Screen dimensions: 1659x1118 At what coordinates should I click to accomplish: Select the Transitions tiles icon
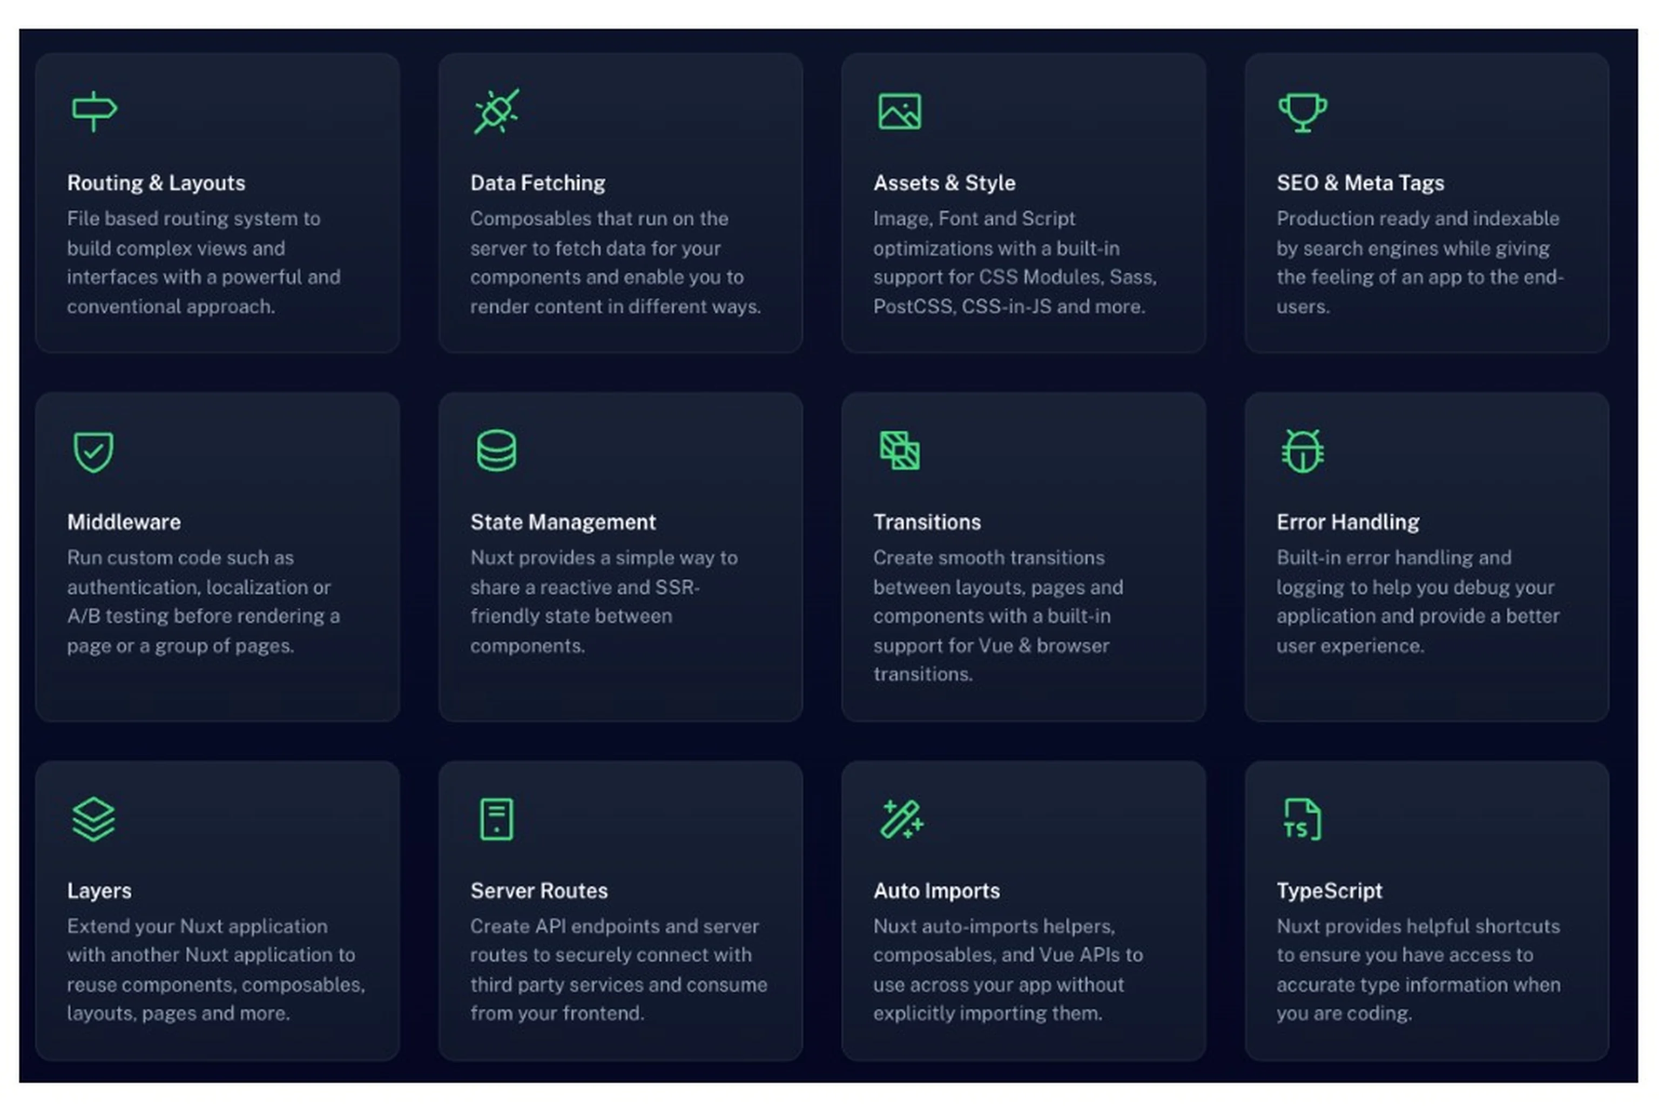900,449
